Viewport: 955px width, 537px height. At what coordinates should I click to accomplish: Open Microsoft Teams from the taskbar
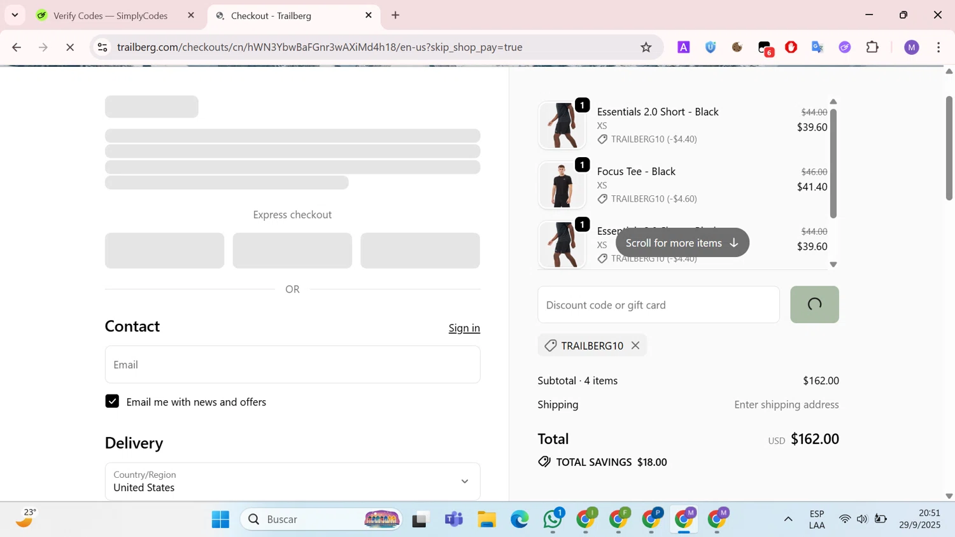coord(454,519)
